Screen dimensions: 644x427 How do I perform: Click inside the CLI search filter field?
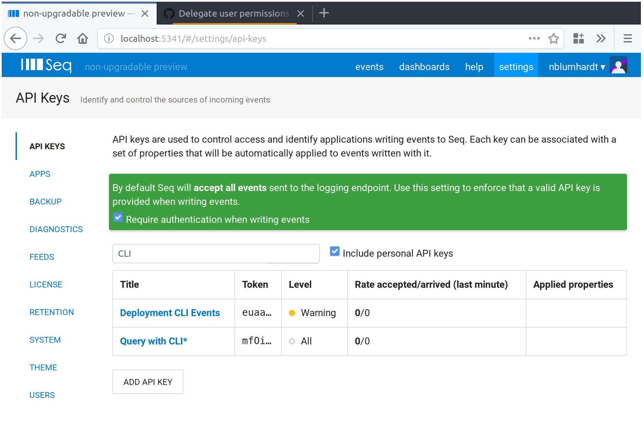[216, 253]
